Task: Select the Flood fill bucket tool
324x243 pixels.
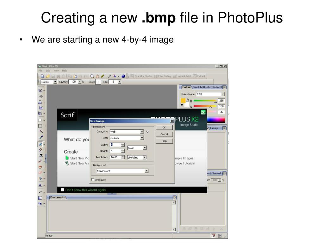Action: (x=40, y=178)
